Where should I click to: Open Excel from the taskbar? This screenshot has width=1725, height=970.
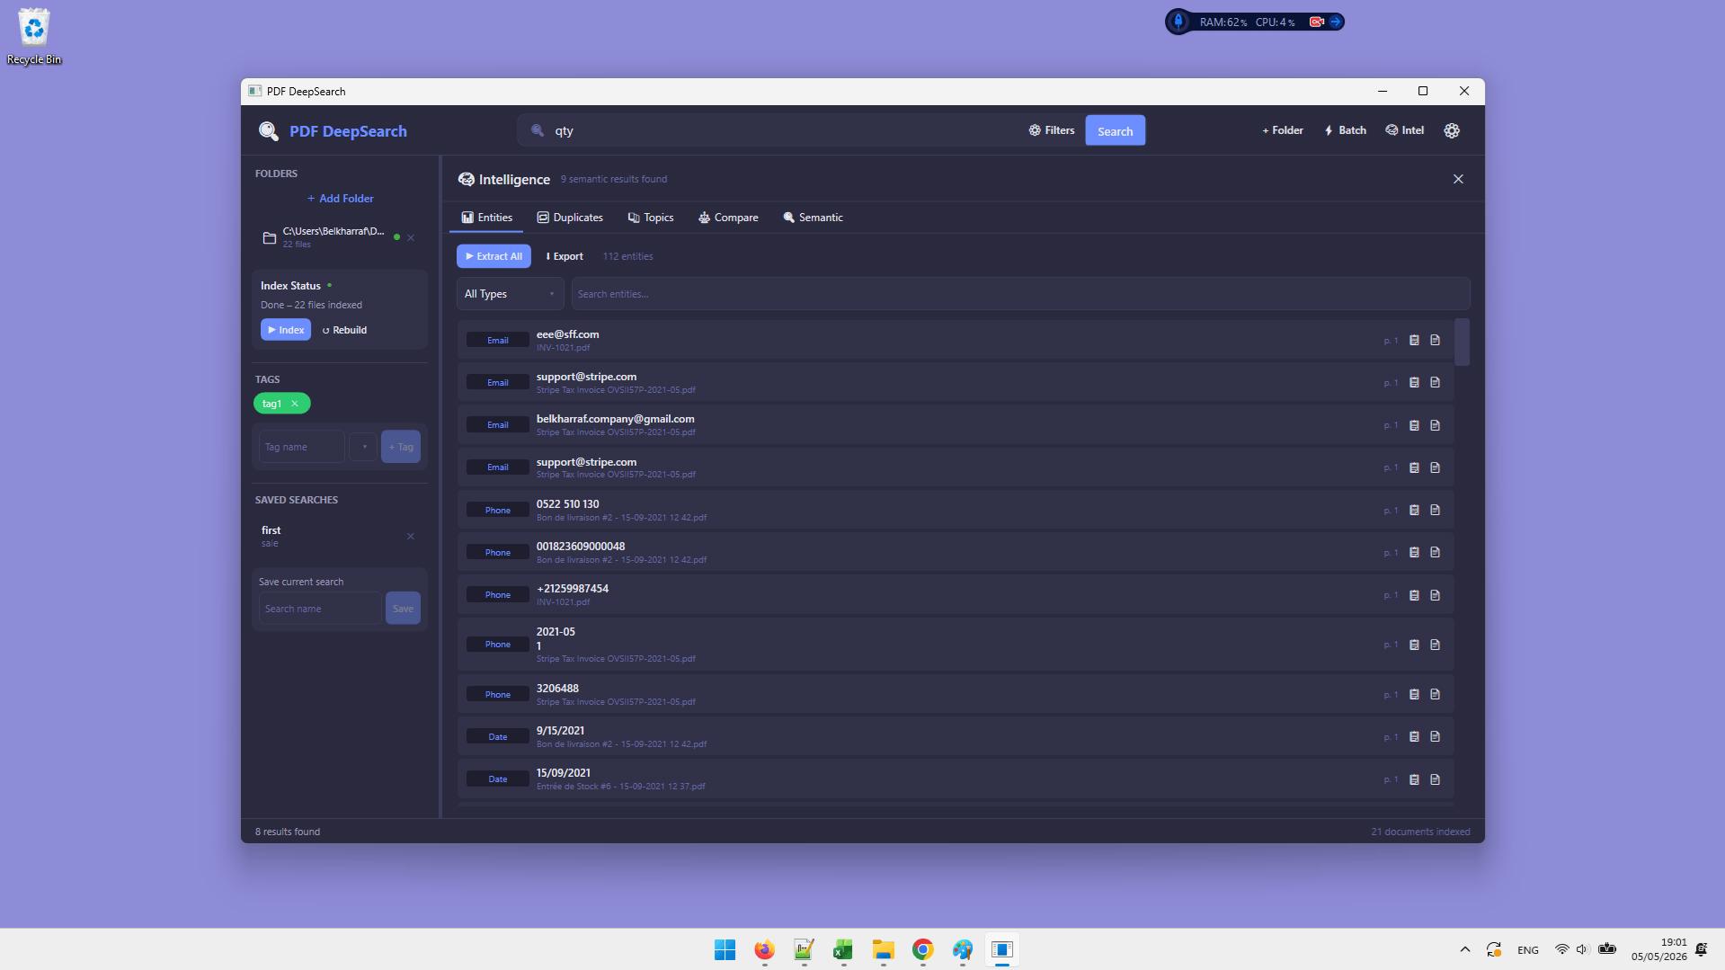click(x=843, y=949)
